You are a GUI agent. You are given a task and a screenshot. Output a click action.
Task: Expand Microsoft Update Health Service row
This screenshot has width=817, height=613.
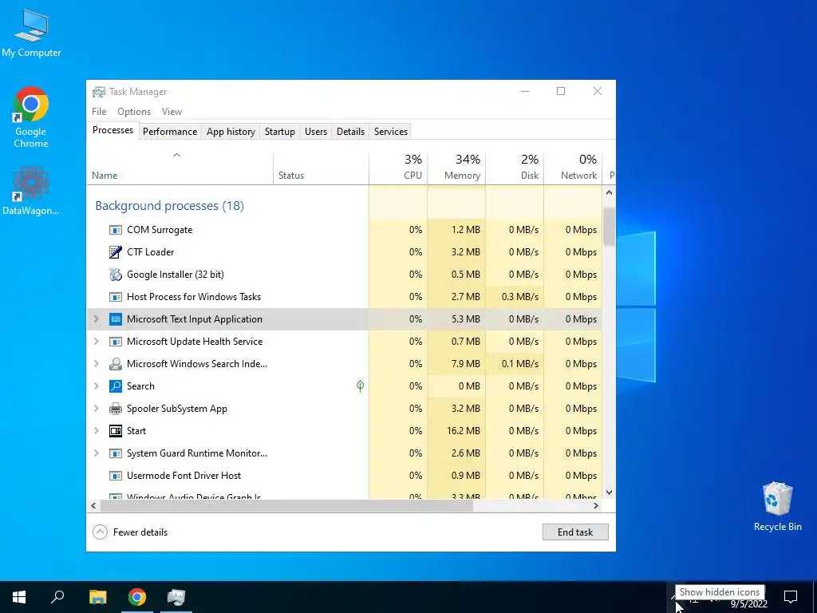(x=96, y=342)
